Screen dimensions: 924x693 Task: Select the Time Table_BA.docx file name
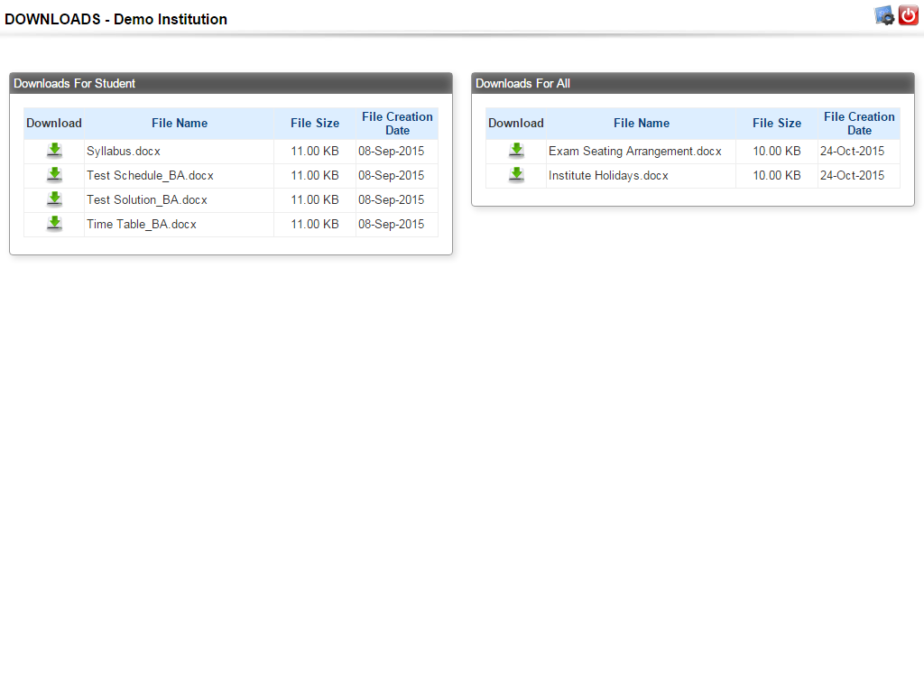click(142, 225)
